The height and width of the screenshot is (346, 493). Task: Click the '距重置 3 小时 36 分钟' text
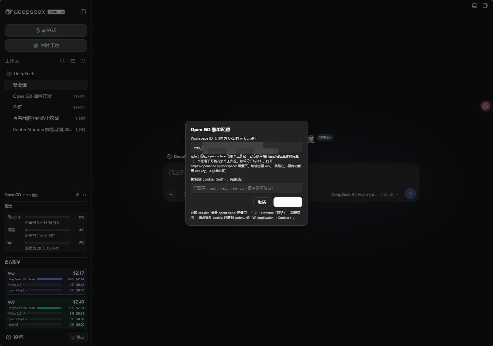[43, 223]
